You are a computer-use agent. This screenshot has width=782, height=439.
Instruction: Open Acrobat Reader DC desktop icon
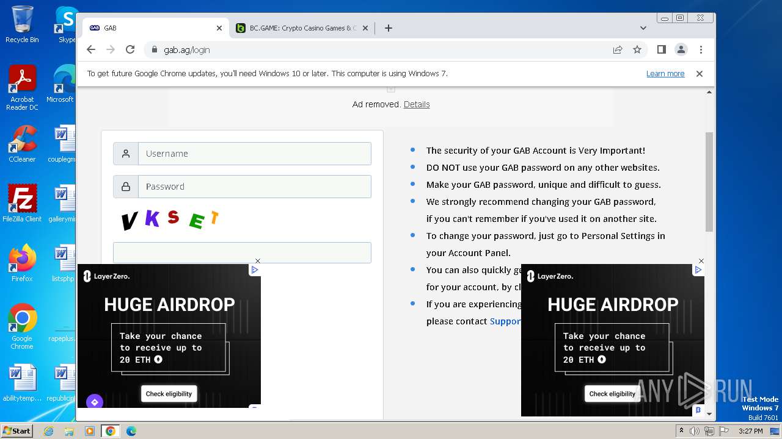[22, 88]
